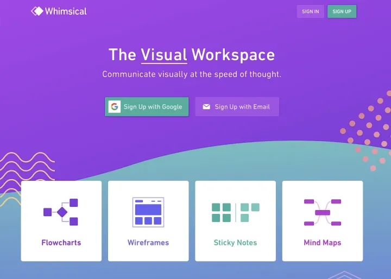Open the Mind Maps label link
The image size is (391, 279).
(322, 243)
